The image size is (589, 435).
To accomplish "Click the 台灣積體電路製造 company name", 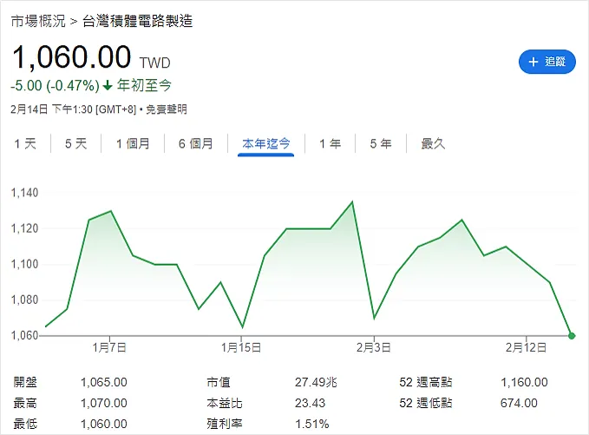I will coord(137,21).
